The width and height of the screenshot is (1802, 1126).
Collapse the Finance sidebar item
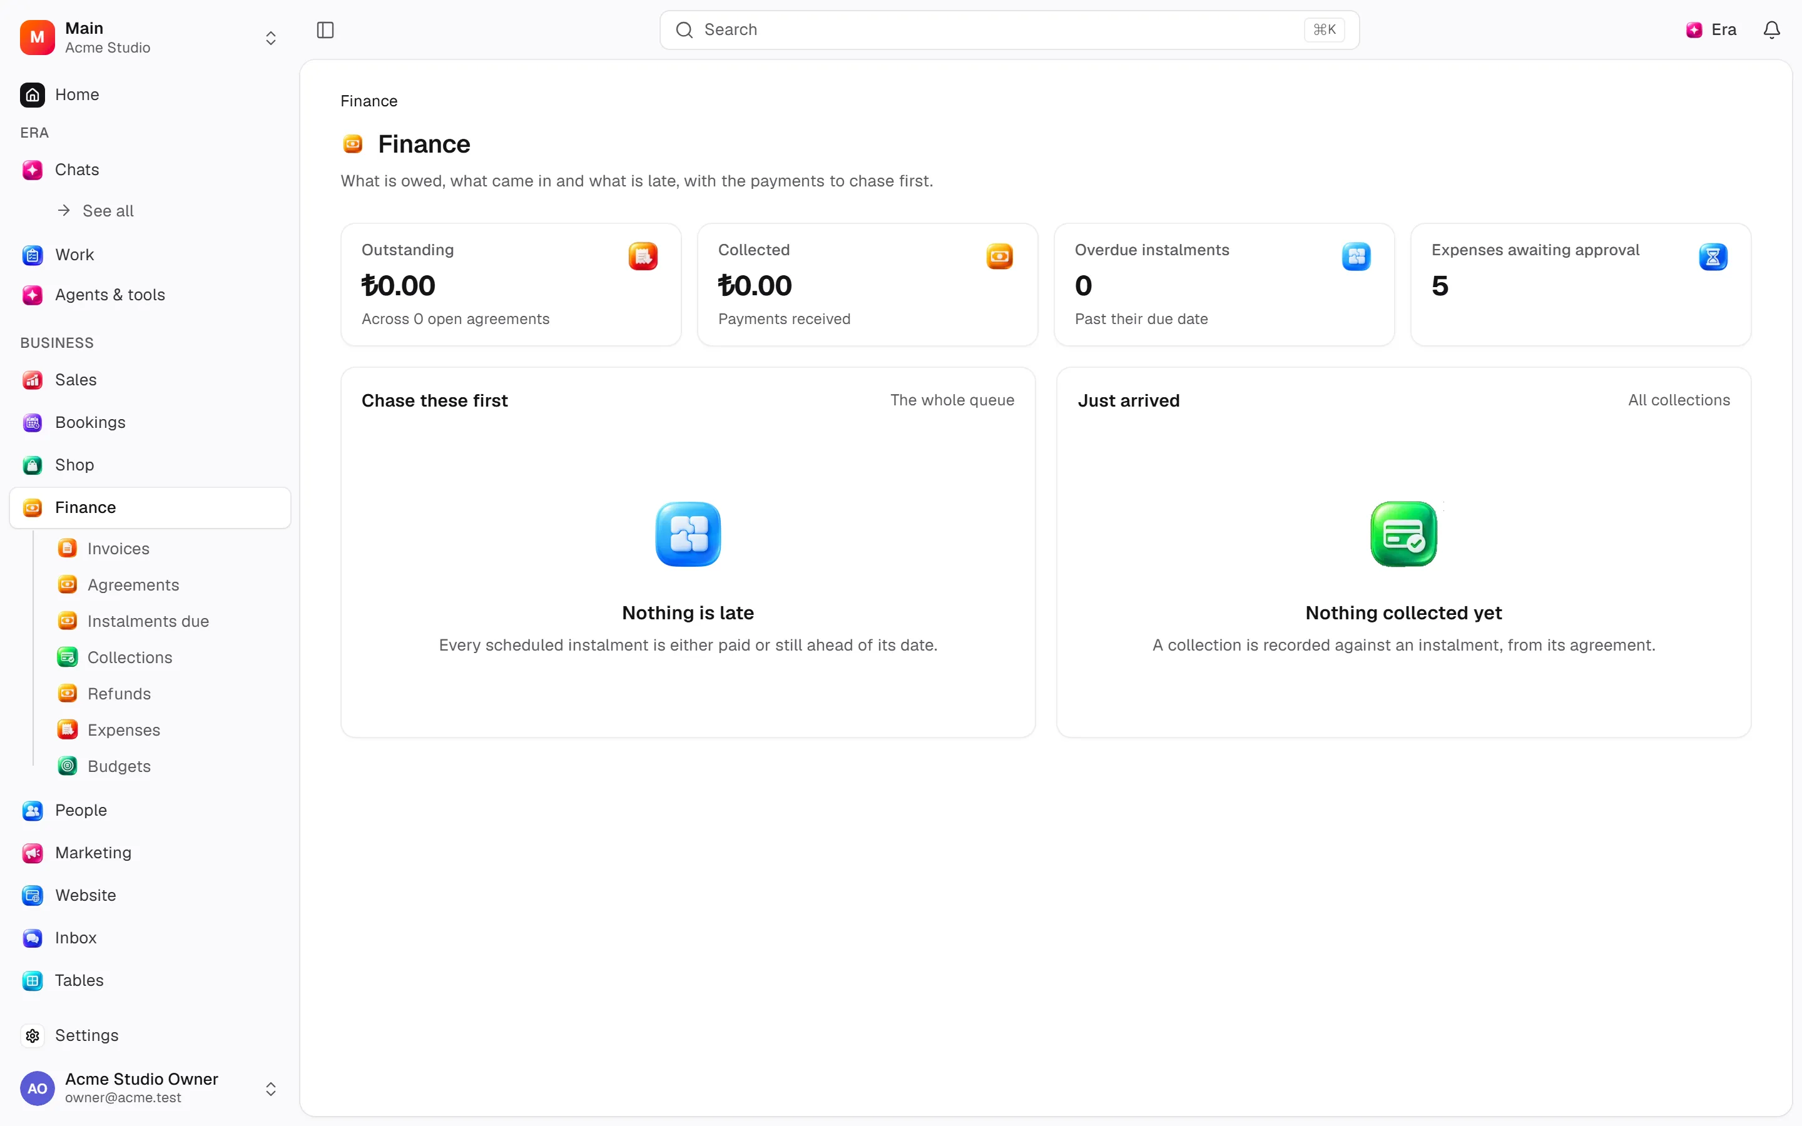tap(150, 508)
